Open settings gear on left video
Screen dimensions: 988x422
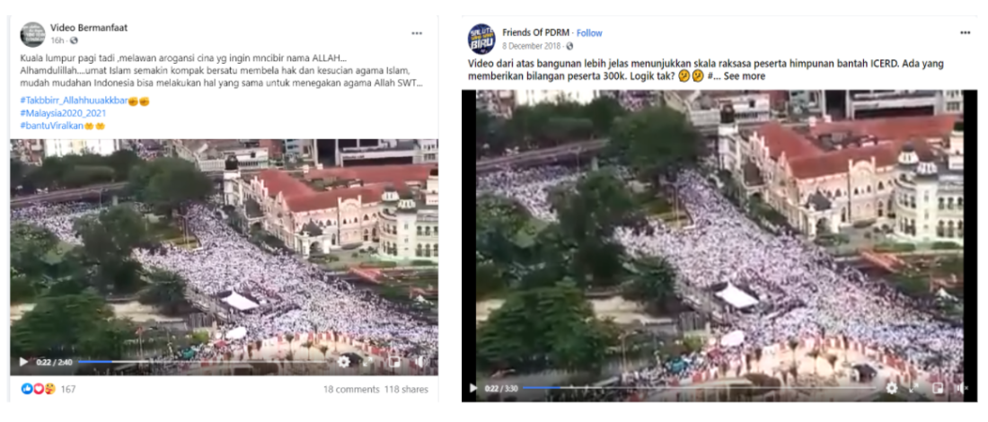343,362
